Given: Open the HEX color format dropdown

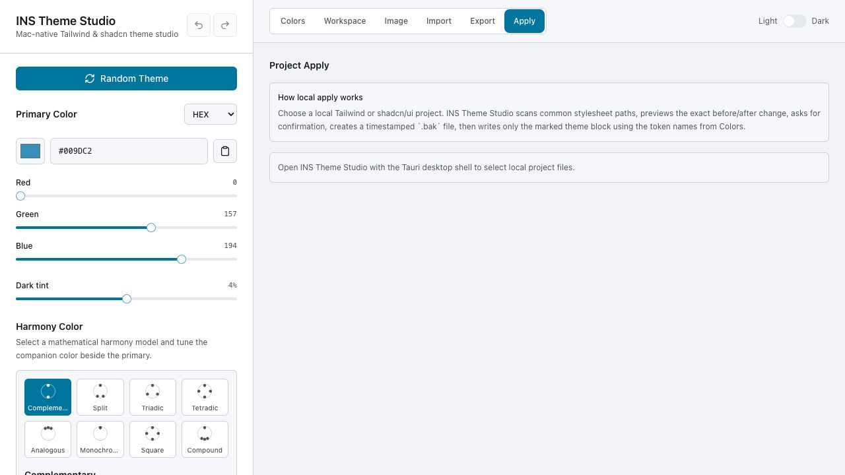Looking at the screenshot, I should coord(211,114).
